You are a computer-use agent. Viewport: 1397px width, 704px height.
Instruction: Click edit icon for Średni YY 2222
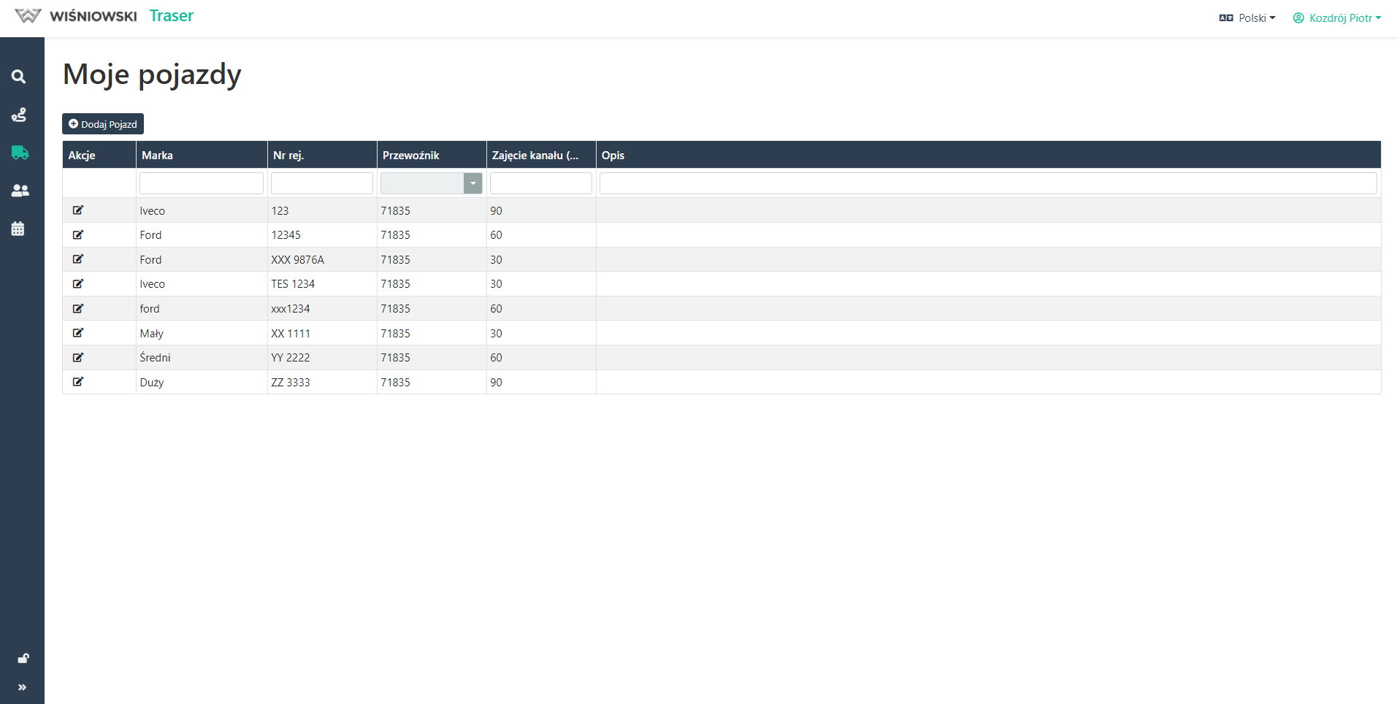click(78, 357)
